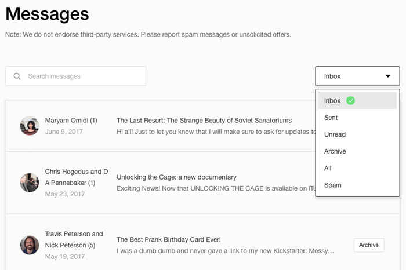Archive the Best Prank Birthday Card message
This screenshot has height=270, width=406.
pyautogui.click(x=368, y=245)
